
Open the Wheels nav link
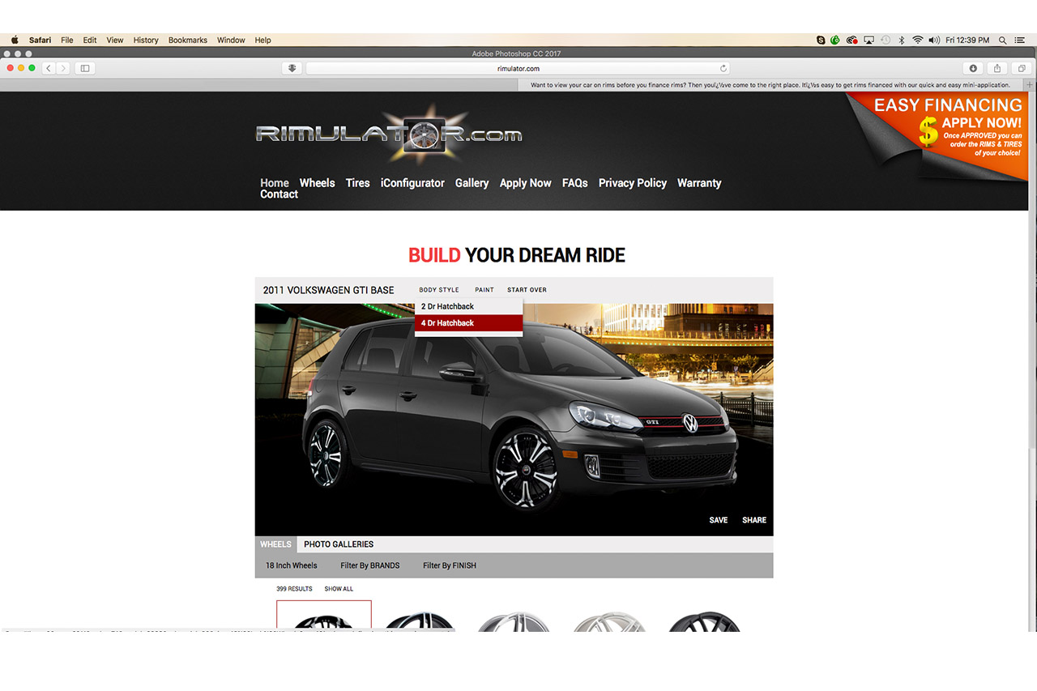[317, 183]
